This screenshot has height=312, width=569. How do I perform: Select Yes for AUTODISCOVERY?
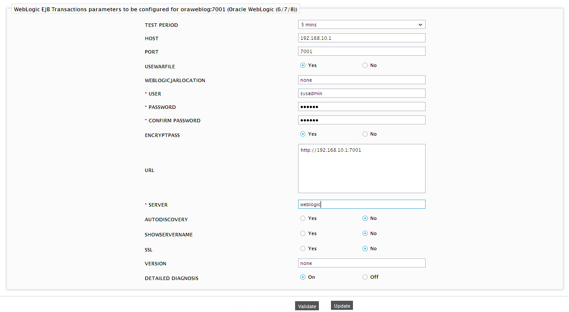[x=303, y=218]
